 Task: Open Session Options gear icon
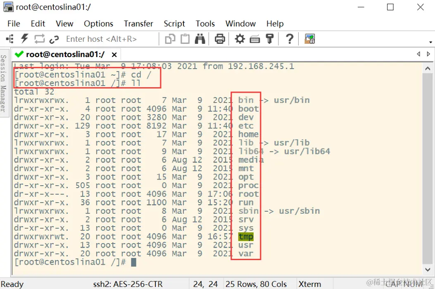click(240, 39)
